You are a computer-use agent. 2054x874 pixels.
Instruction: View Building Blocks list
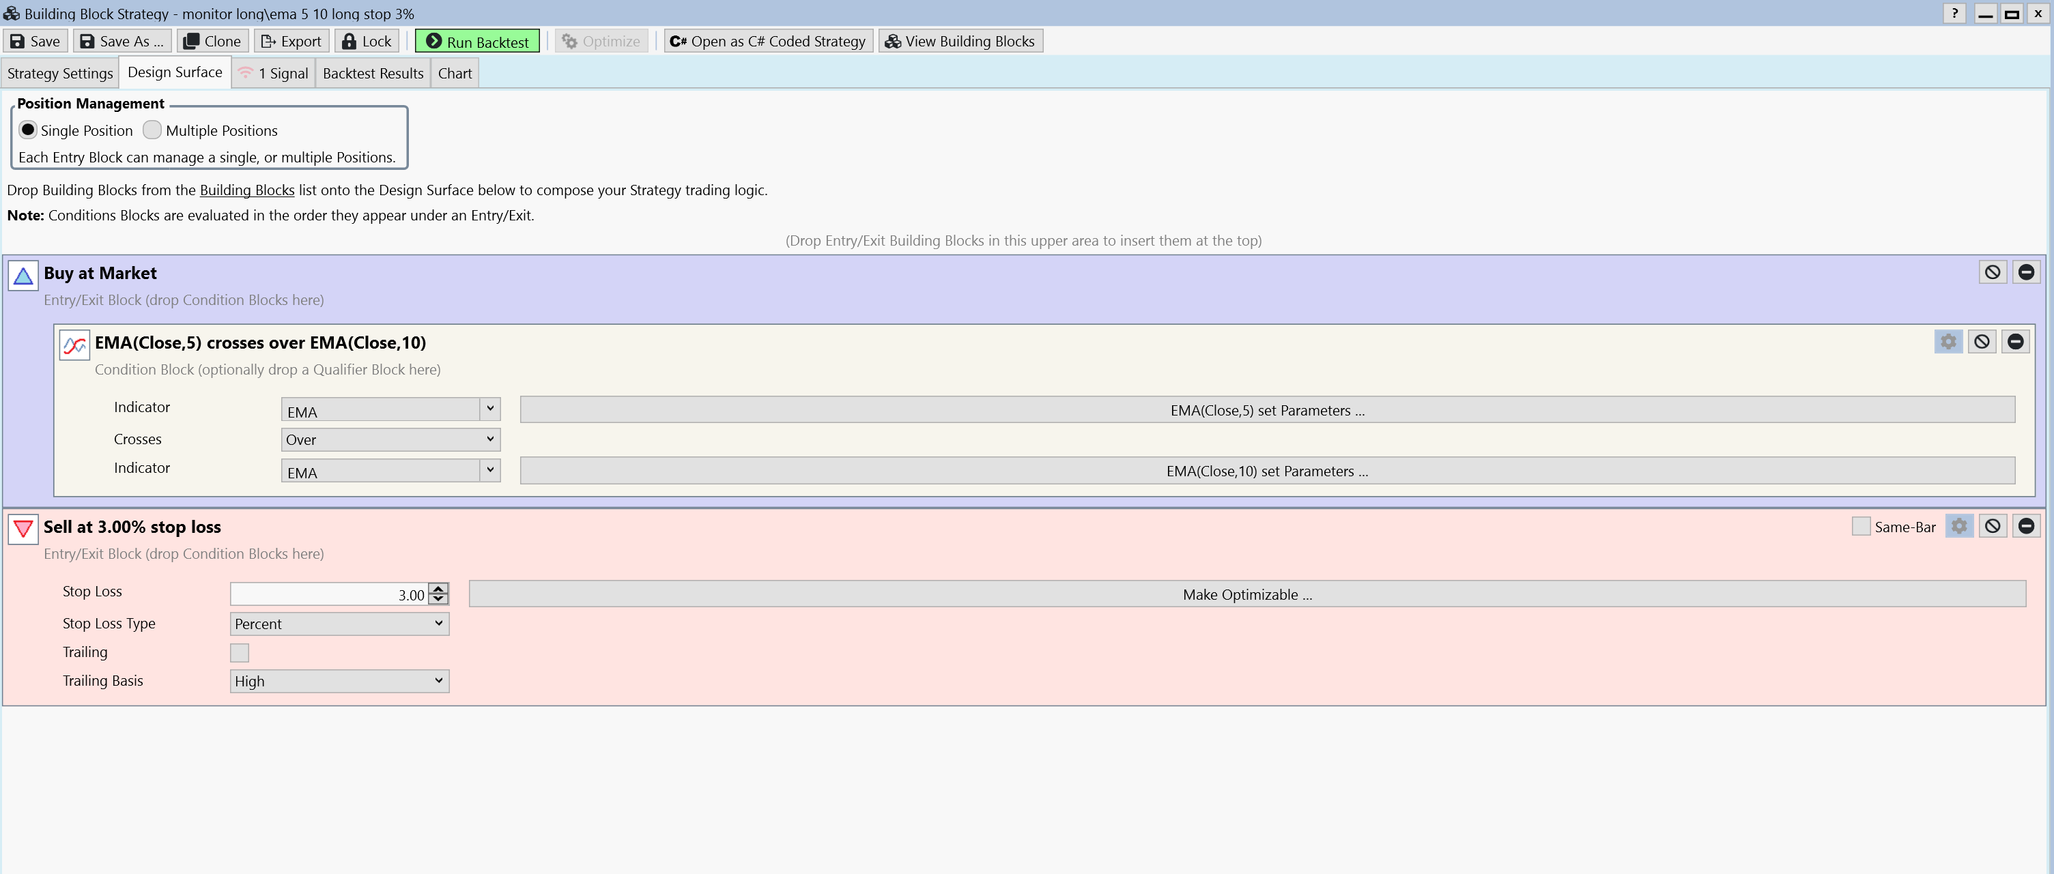[x=960, y=42]
